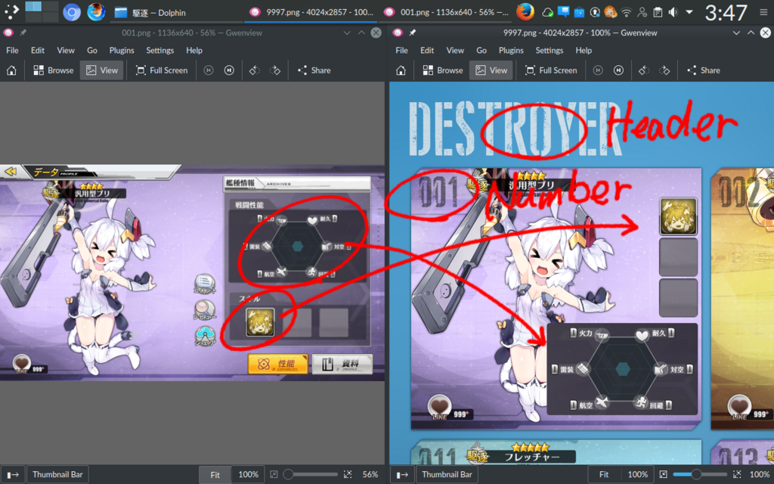The image size is (774, 484).
Task: Switch to Browse mode in 9997.png window
Action: coord(443,70)
